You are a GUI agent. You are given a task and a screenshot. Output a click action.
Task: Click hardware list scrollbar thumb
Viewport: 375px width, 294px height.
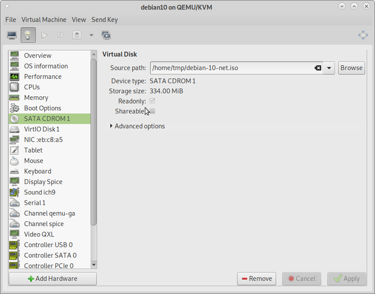point(94,142)
